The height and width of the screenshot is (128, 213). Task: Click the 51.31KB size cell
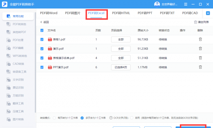tap(143, 58)
